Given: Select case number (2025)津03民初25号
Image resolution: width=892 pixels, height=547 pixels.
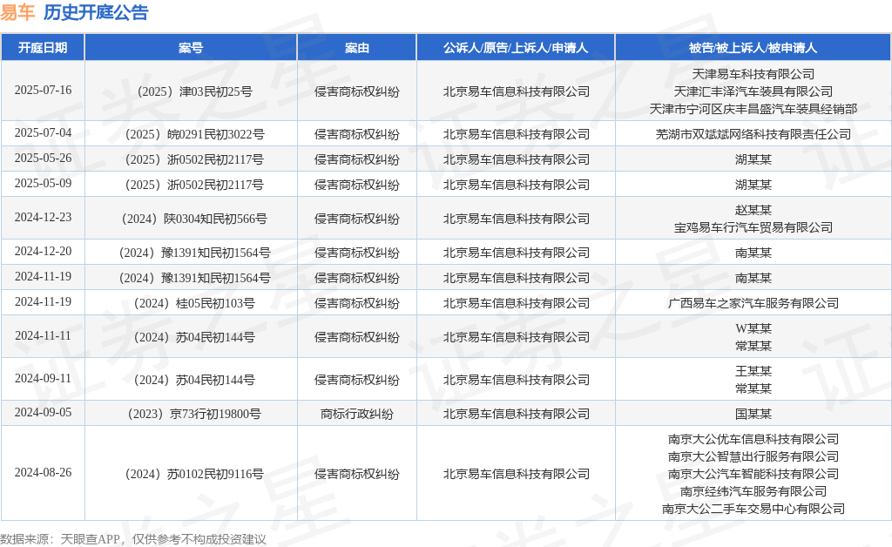Looking at the screenshot, I should 194,91.
